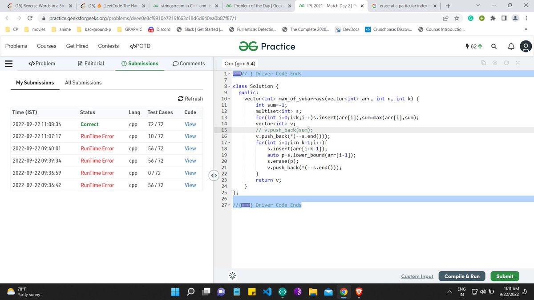Select the My Submissions tab
The width and height of the screenshot is (534, 300).
(35, 83)
